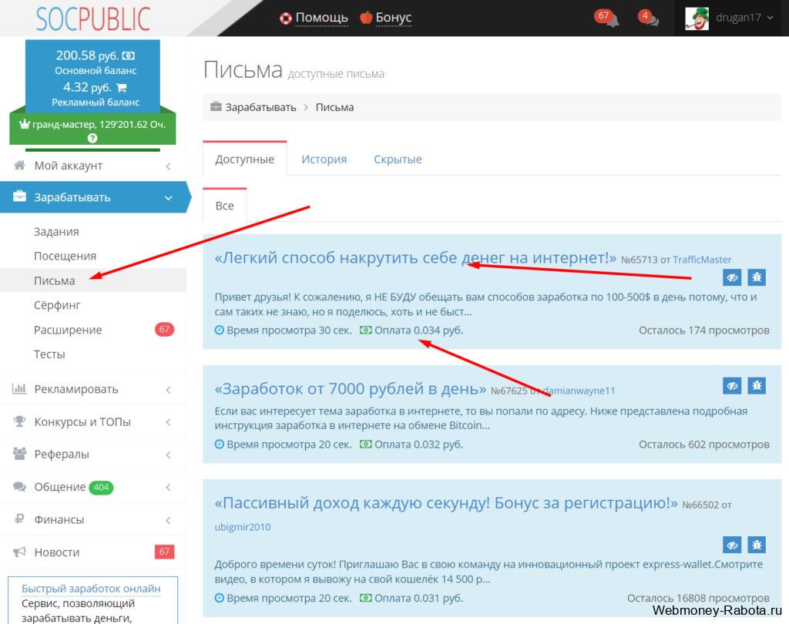Click the megaphone icon for Новости
Viewport: 789px width, 624px height.
point(19,552)
